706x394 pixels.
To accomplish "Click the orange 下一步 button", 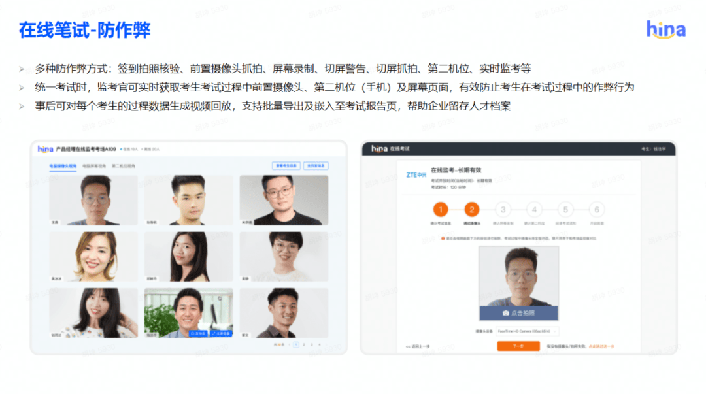I will click(x=518, y=346).
